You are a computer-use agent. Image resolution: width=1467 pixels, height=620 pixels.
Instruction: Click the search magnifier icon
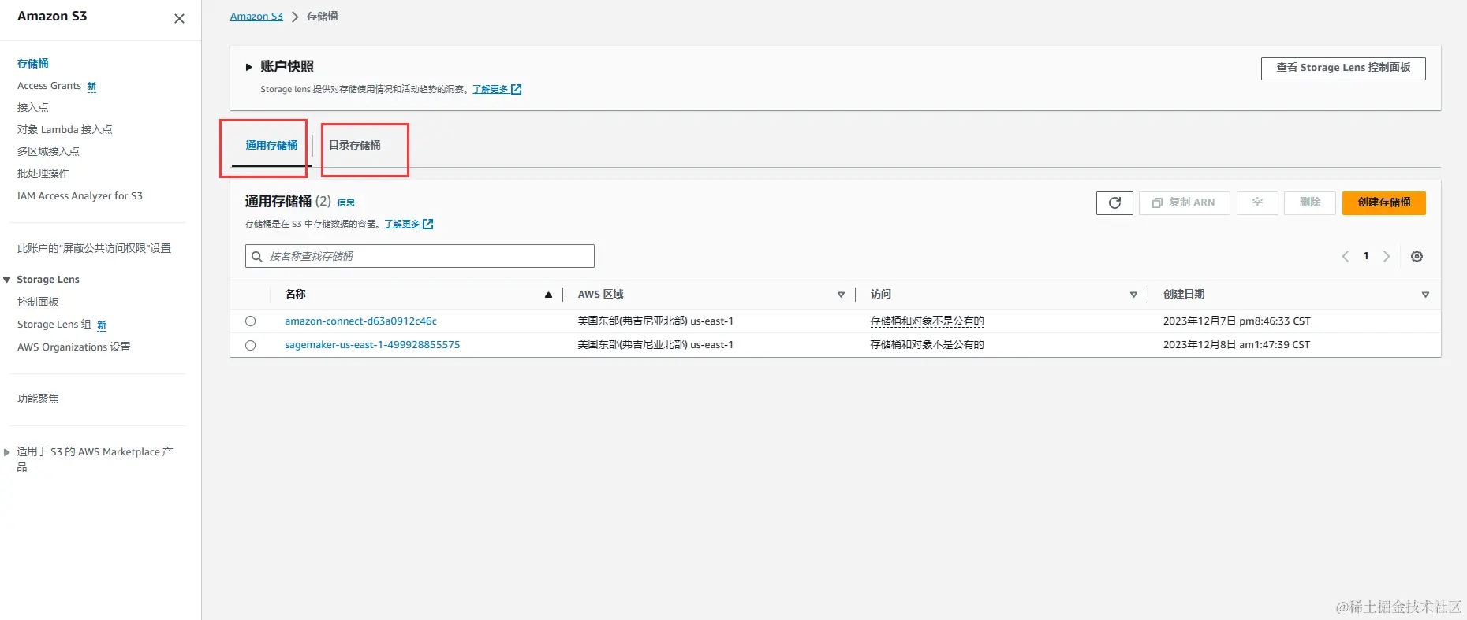256,256
